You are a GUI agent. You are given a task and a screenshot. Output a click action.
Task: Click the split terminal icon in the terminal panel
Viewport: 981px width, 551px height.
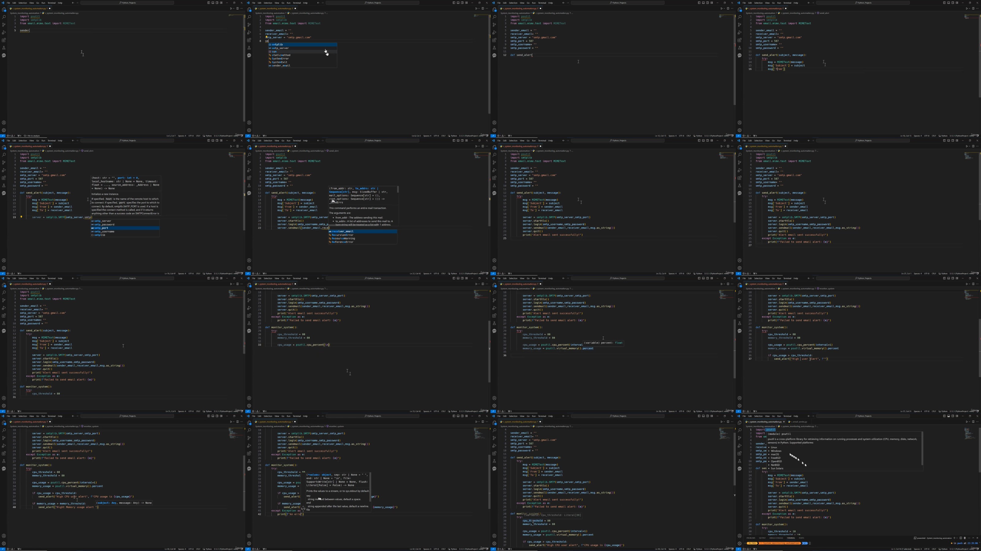pos(961,538)
